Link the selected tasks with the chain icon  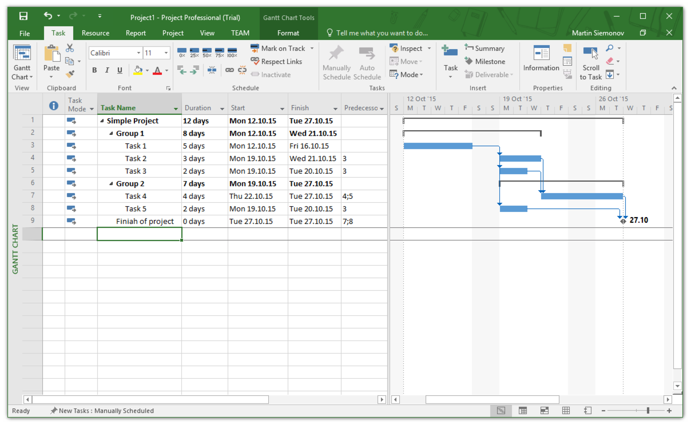point(230,70)
